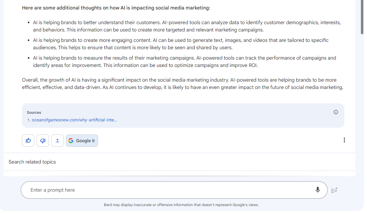This screenshot has height=214, width=367.
Task: Click the 'Sources' label text
Action: [x=34, y=113]
